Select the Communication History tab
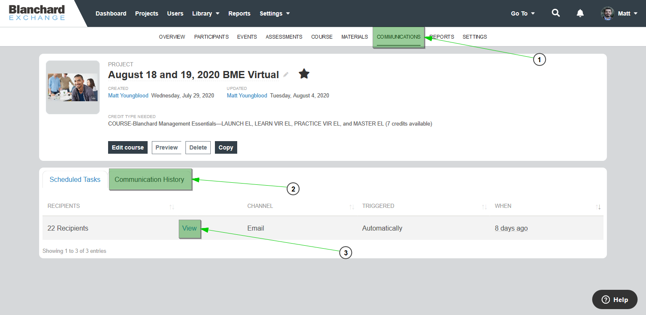 coord(149,179)
